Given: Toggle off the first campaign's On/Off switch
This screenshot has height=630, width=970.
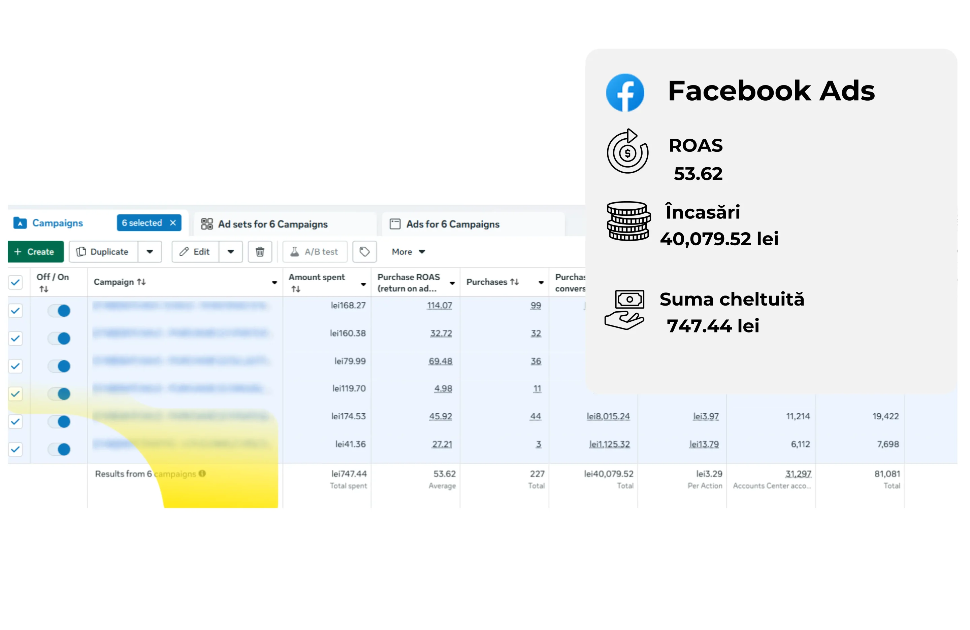Looking at the screenshot, I should pos(59,310).
